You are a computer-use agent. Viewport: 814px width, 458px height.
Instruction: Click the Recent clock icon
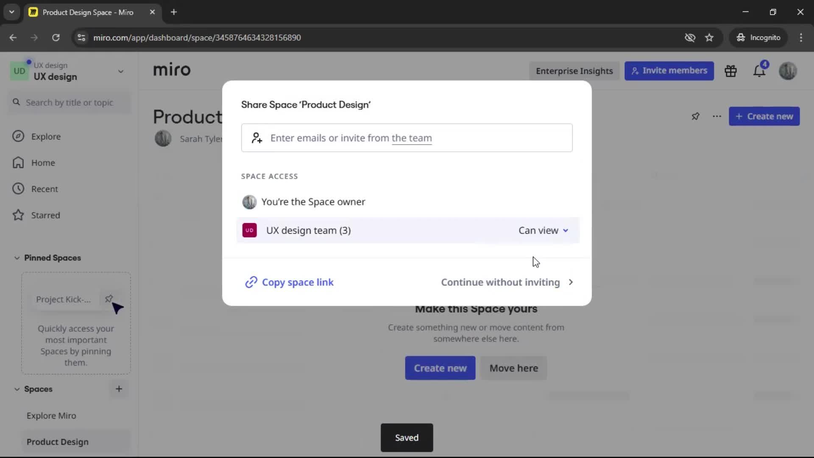coord(18,189)
